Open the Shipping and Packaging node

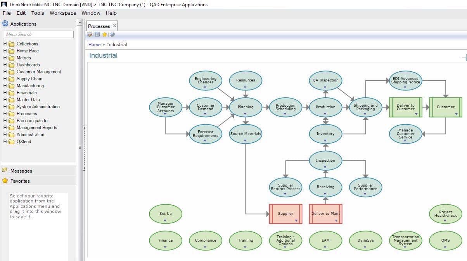click(365, 107)
